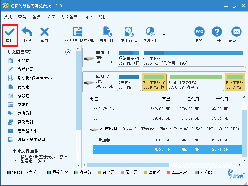248x186 pixels.
Task: Select the E: 新加卷 33.0 GB volume block
Action: click(x=195, y=82)
